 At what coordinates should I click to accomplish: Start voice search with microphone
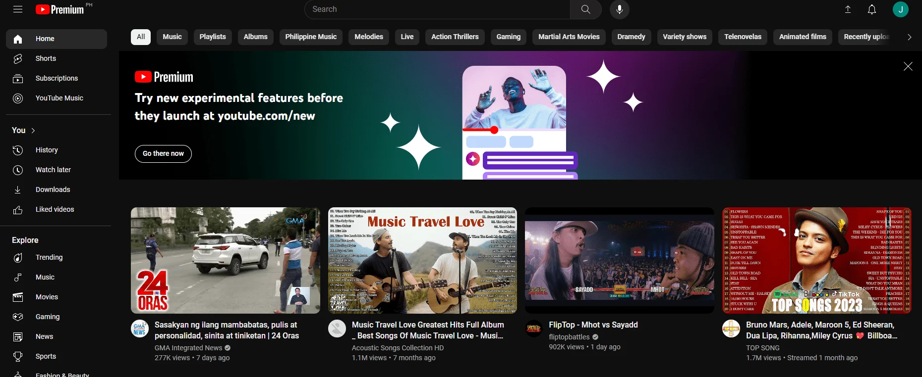pyautogui.click(x=620, y=9)
